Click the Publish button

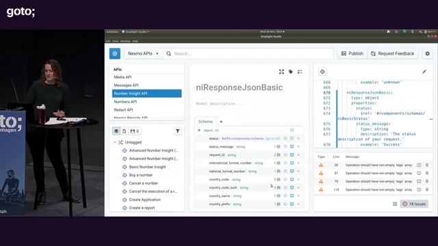click(x=352, y=53)
